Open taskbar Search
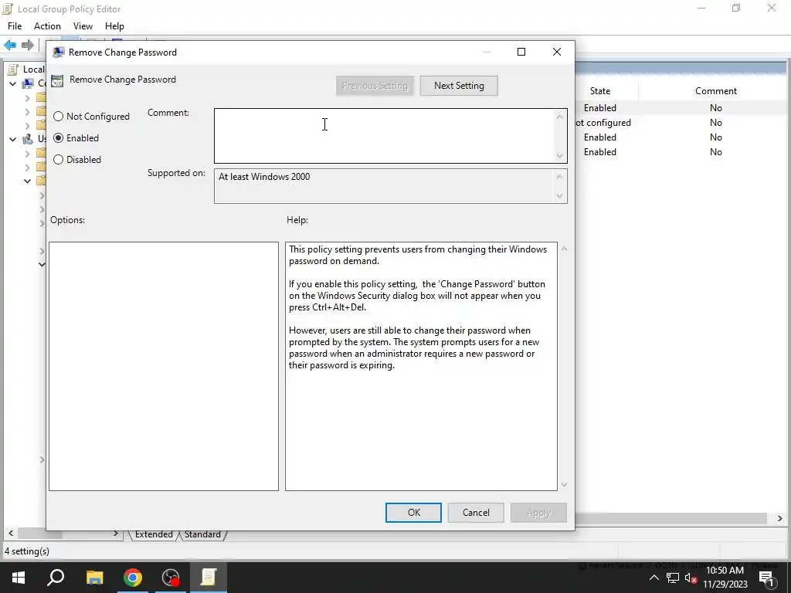The image size is (791, 593). pos(56,578)
